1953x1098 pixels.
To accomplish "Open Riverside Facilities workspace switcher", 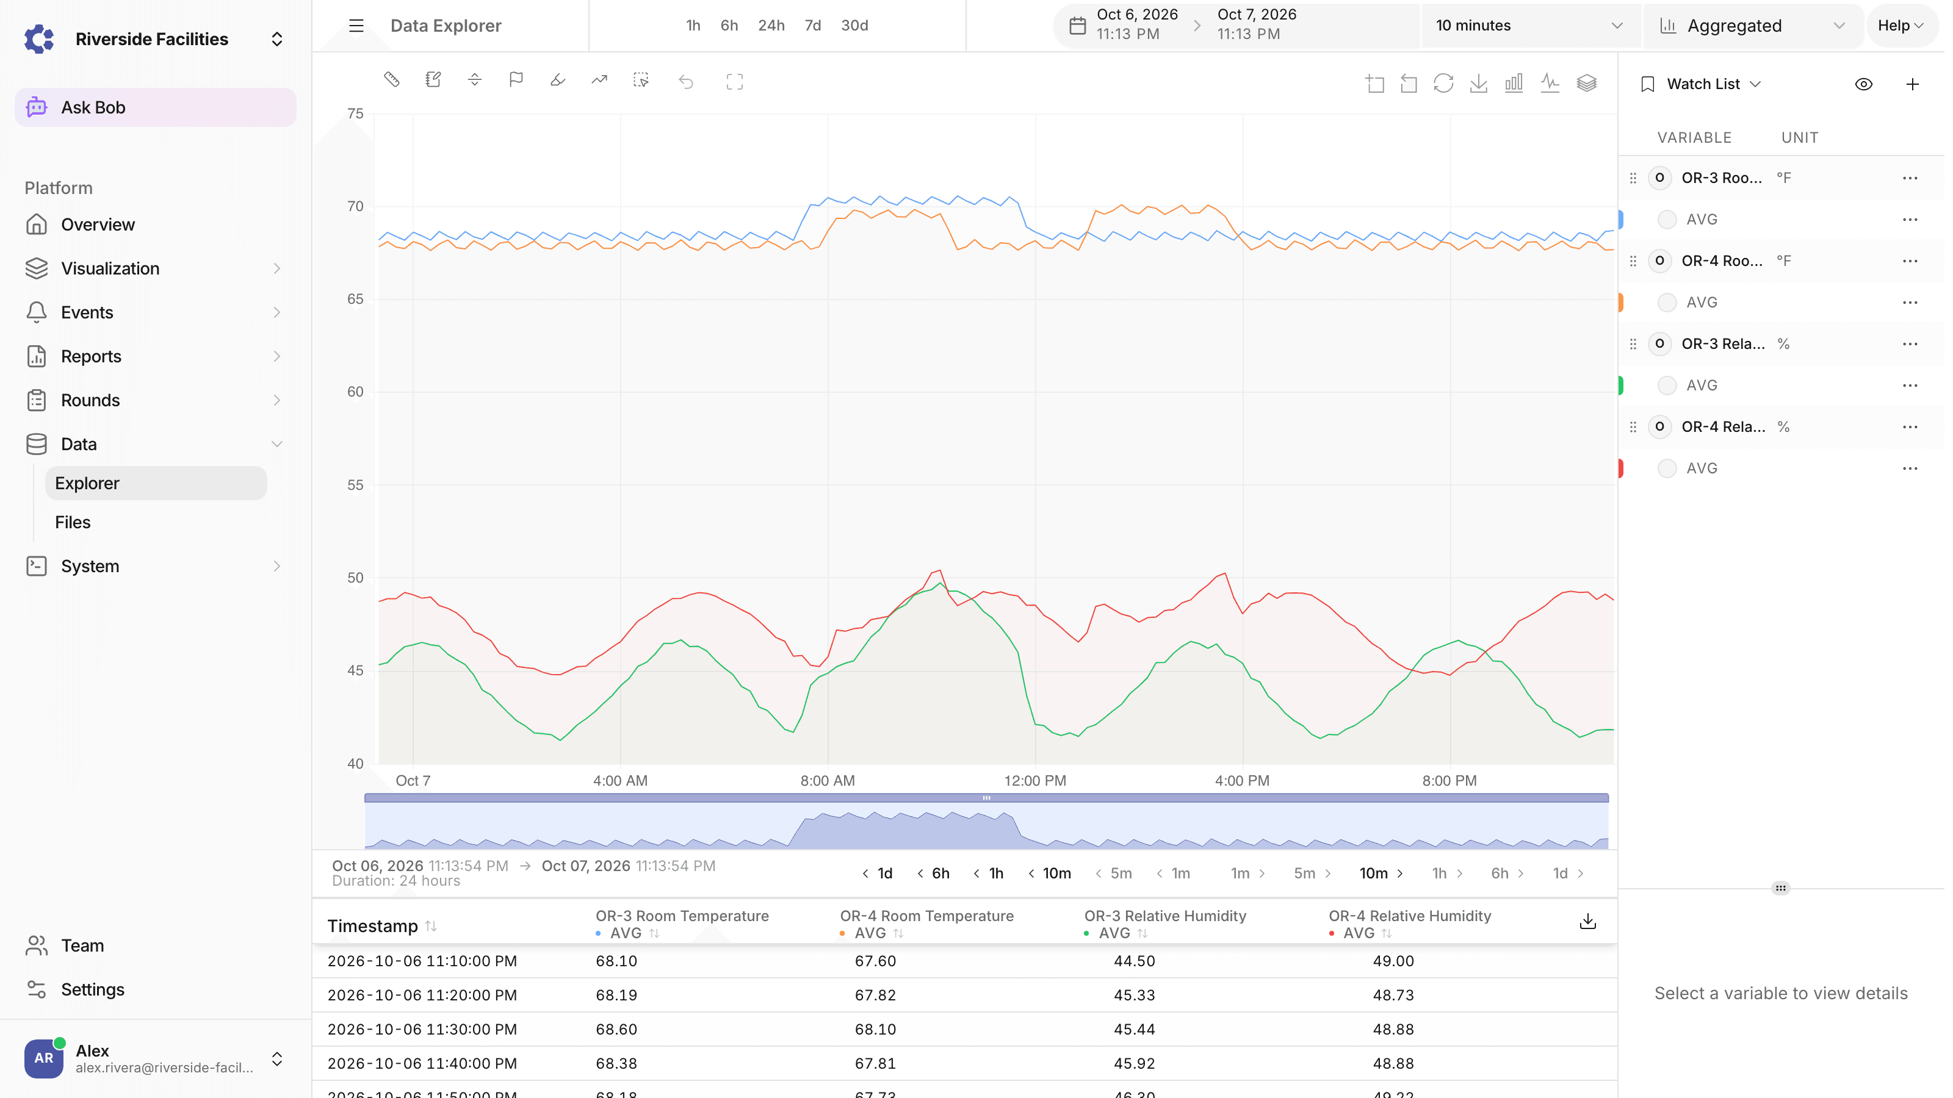I will click(154, 40).
